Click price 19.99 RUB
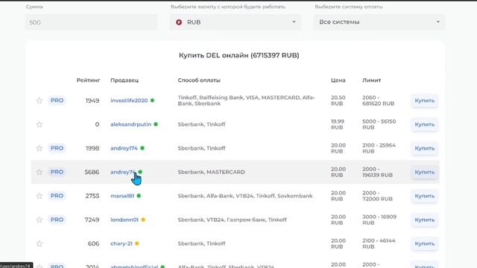477x268 pixels. point(338,124)
